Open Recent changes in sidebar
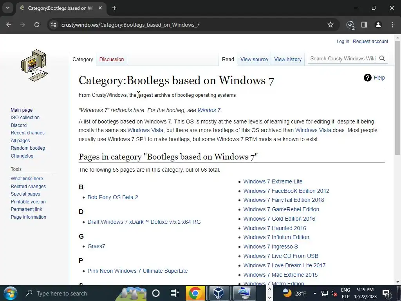Image resolution: width=401 pixels, height=301 pixels. (28, 133)
